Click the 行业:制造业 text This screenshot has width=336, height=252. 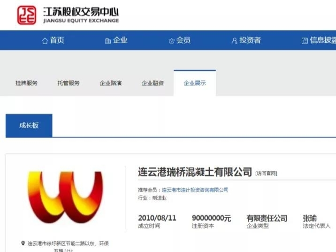(x=152, y=198)
